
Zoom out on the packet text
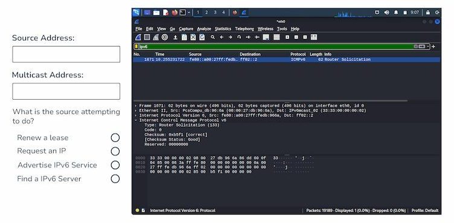click(x=296, y=37)
